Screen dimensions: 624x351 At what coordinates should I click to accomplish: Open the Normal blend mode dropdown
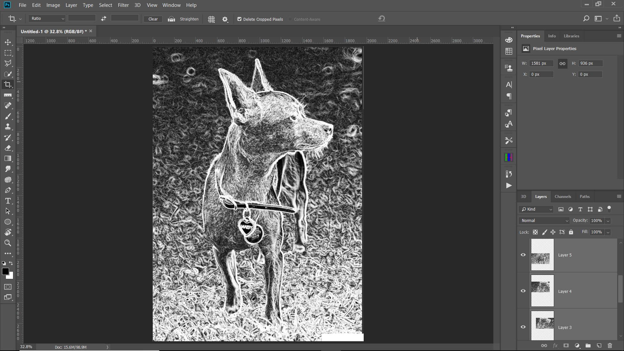[544, 221]
